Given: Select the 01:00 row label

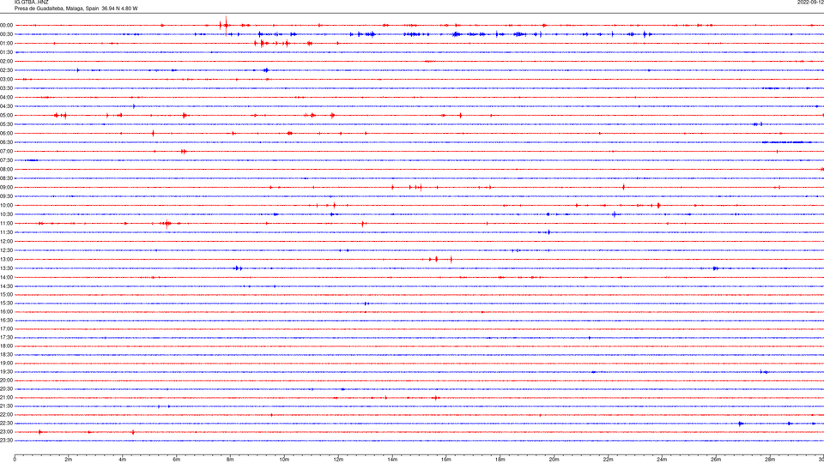Looking at the screenshot, I should pos(7,43).
